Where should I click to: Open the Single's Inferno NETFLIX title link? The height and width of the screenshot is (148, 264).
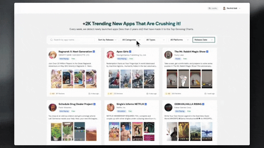click(130, 104)
